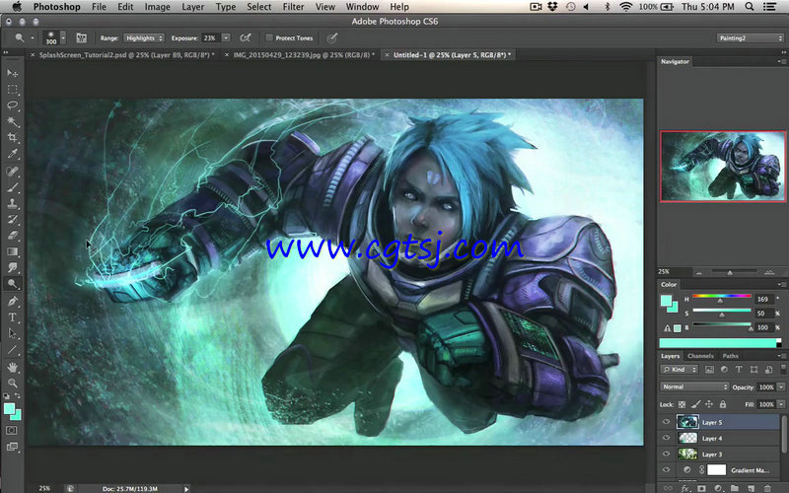This screenshot has height=493, width=789.
Task: Select the Lasso tool
Action: 12,106
